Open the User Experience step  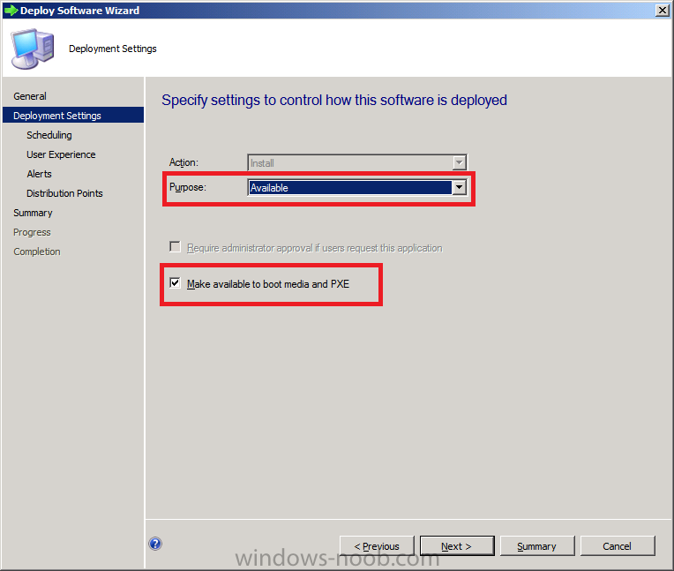pyautogui.click(x=61, y=154)
